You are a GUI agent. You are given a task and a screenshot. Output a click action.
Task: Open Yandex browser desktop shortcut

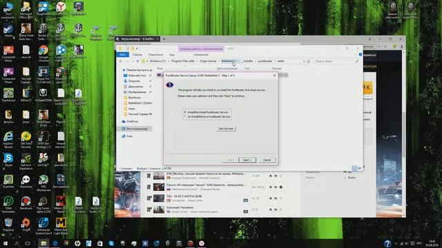pos(61,8)
